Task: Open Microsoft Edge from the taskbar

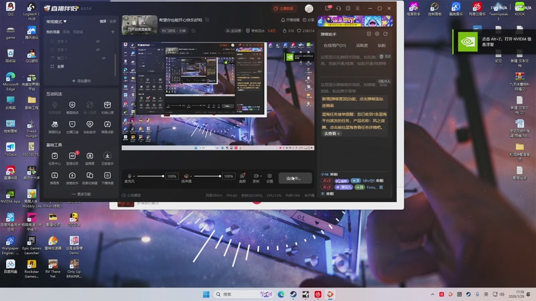Action: (281, 294)
